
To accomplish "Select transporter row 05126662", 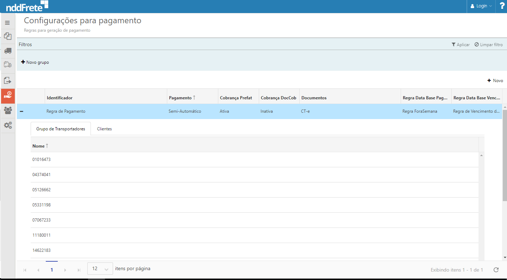I will (x=255, y=190).
